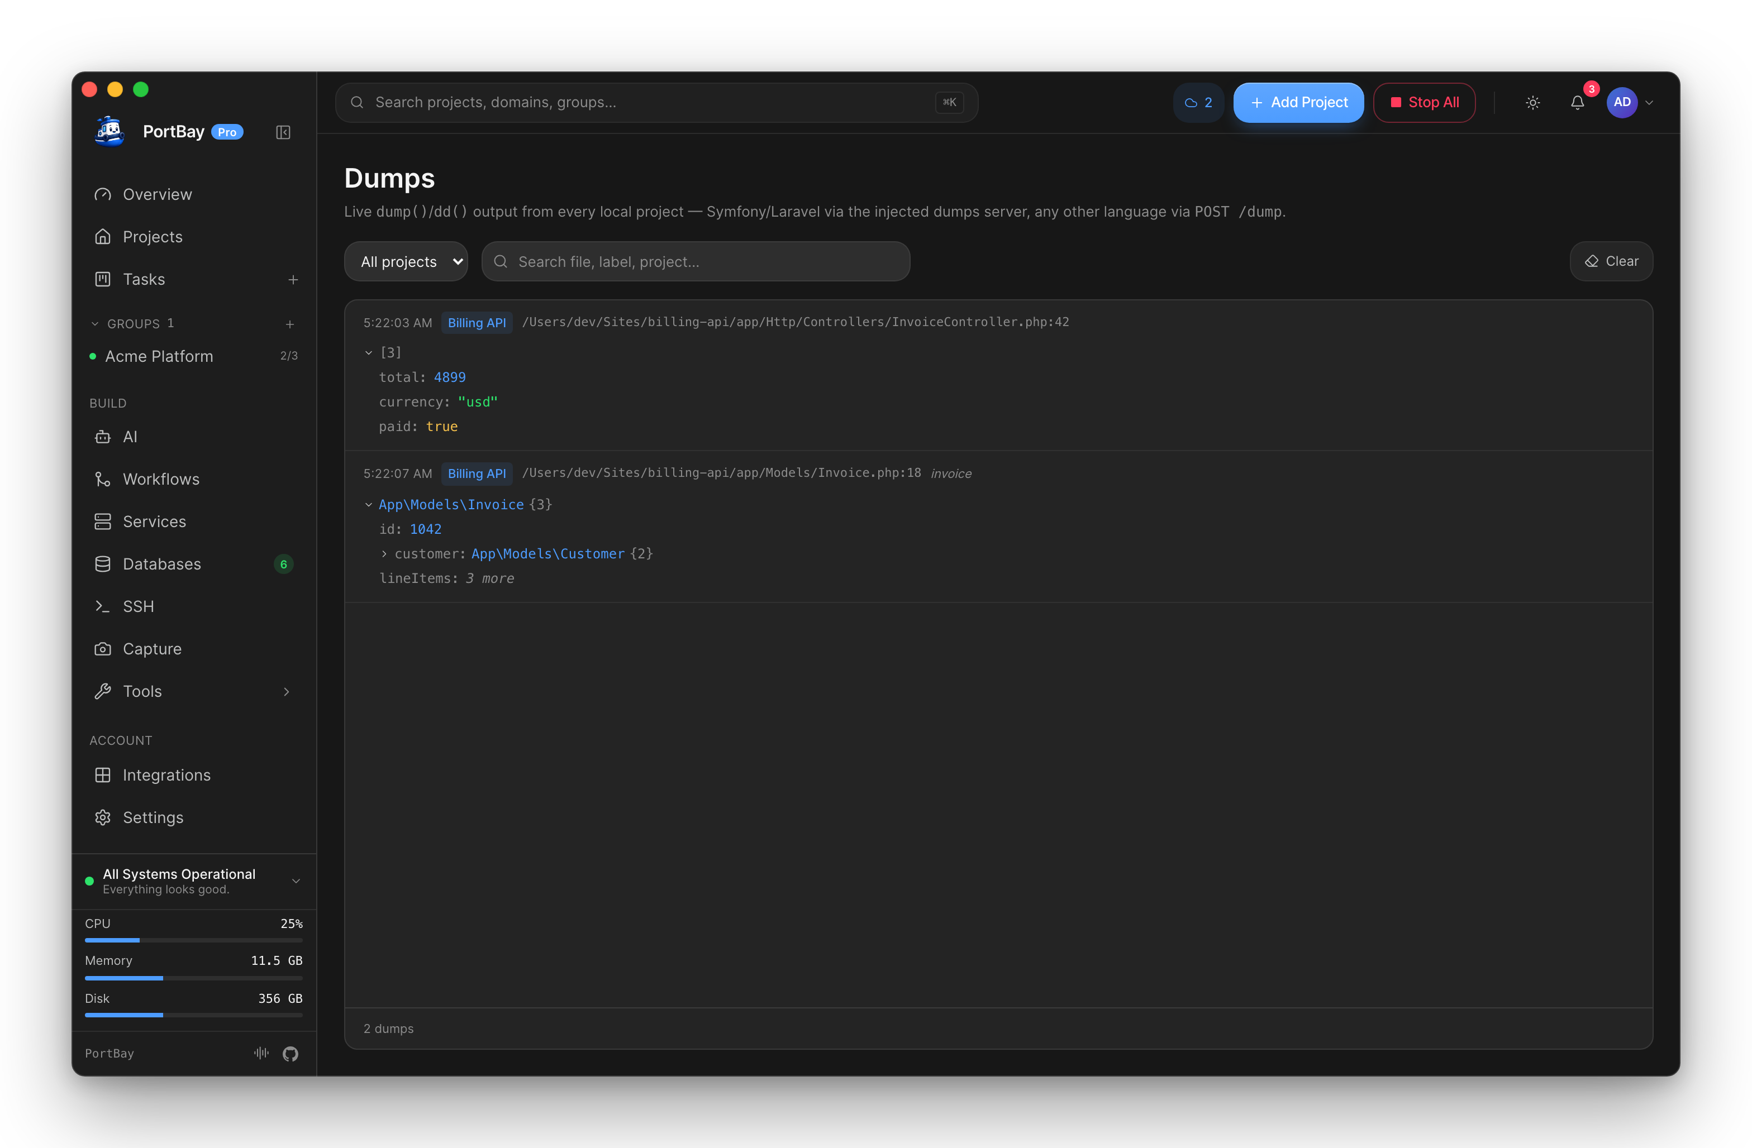Click the Stop All button
This screenshot has width=1752, height=1148.
1423,103
